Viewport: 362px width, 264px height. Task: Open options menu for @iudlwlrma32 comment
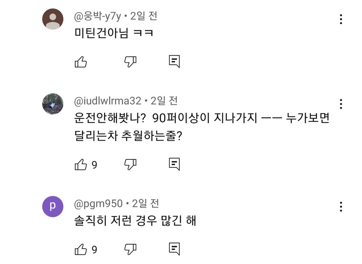click(x=341, y=105)
